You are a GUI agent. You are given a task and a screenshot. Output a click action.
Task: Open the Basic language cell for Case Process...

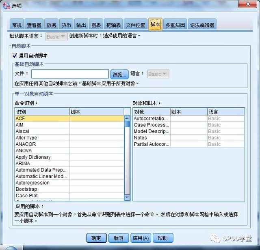226,125
